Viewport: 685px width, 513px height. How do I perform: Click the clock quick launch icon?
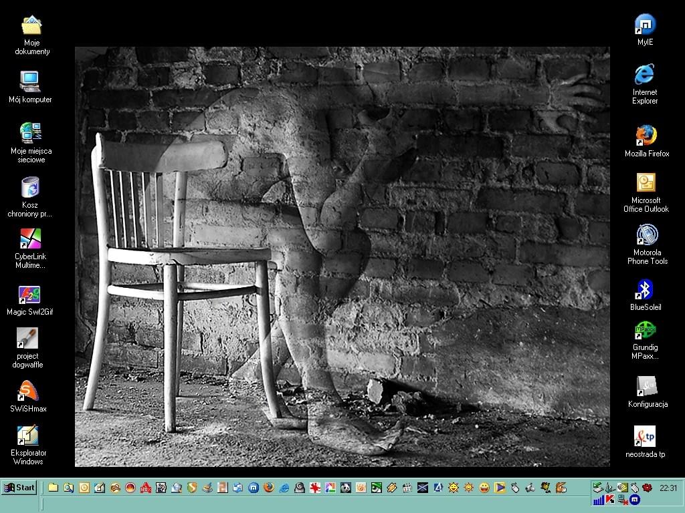coord(84,488)
